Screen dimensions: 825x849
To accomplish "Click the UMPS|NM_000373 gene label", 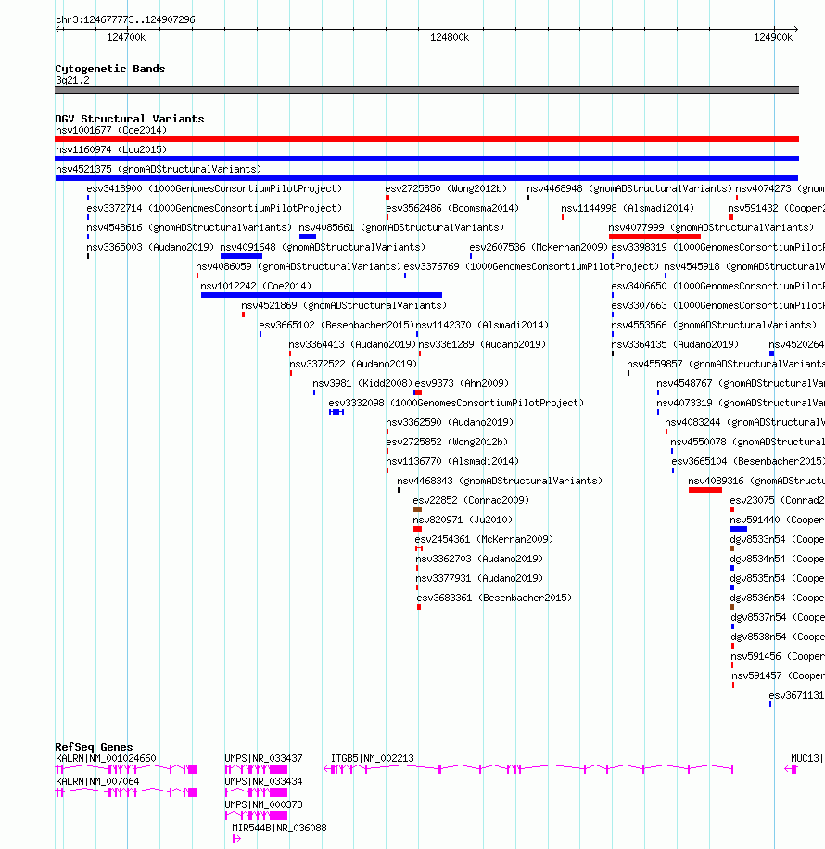I will [263, 804].
